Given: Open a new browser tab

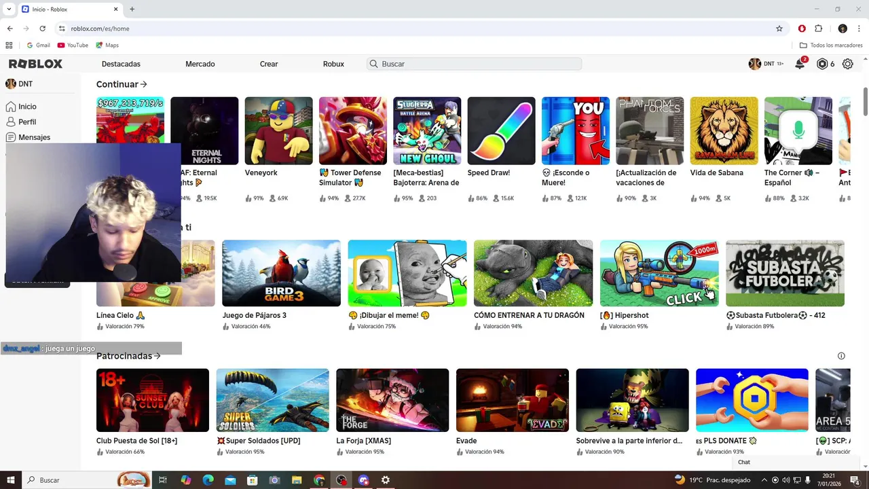Looking at the screenshot, I should (132, 9).
